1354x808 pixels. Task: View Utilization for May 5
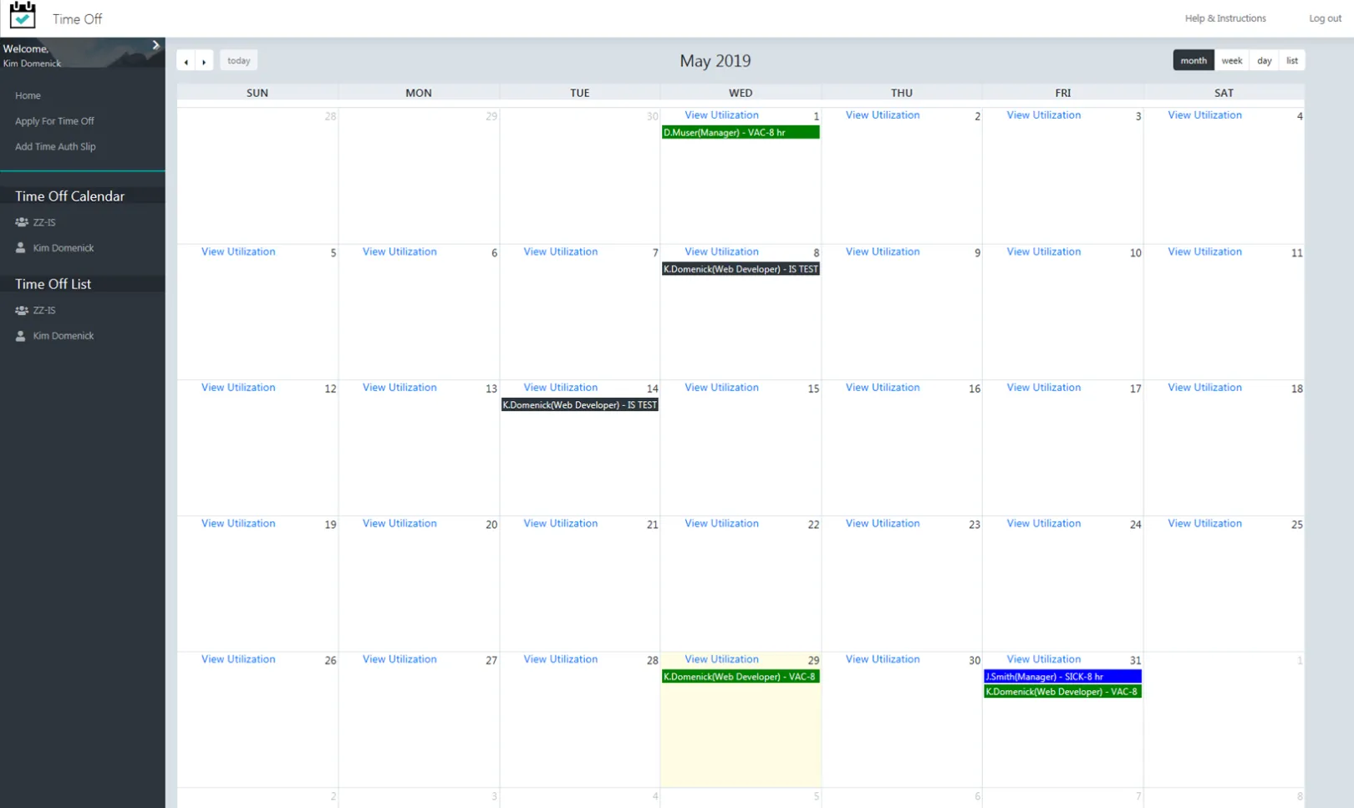(238, 252)
